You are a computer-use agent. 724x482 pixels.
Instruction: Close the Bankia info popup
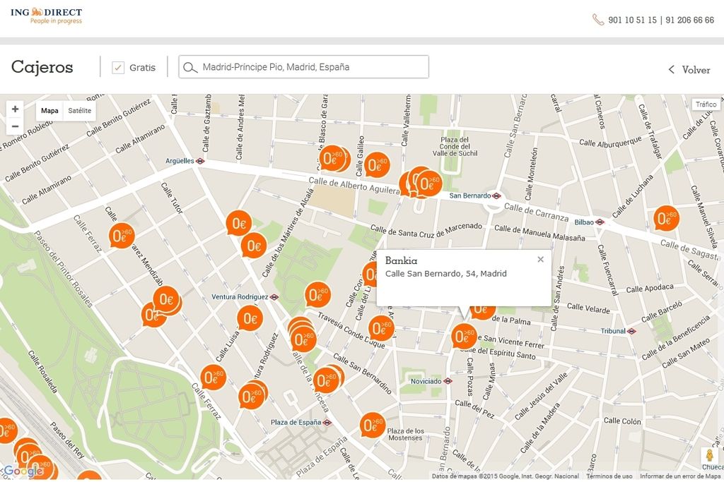click(540, 259)
